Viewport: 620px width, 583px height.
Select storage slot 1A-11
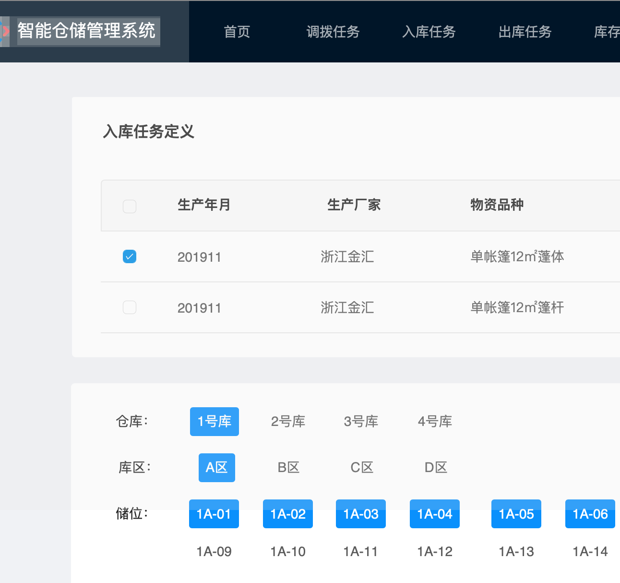tap(361, 551)
